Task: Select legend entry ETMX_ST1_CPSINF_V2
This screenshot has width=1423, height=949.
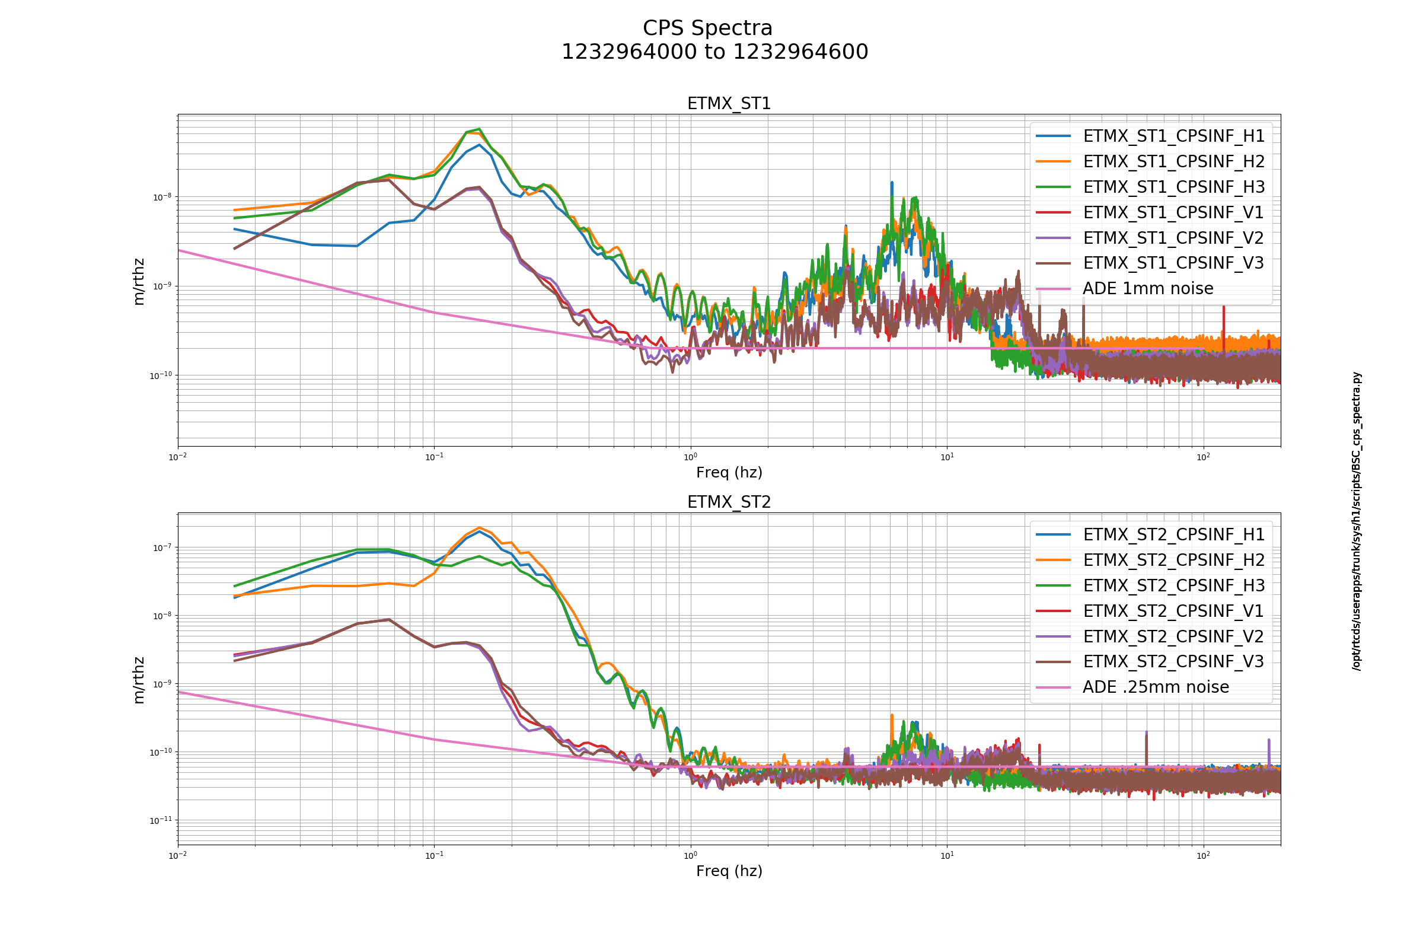Action: pyautogui.click(x=1173, y=238)
